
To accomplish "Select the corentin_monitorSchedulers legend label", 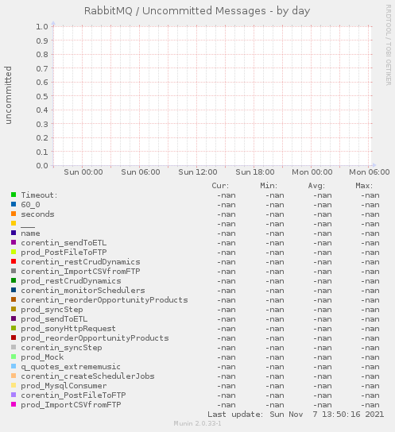I will (83, 291).
